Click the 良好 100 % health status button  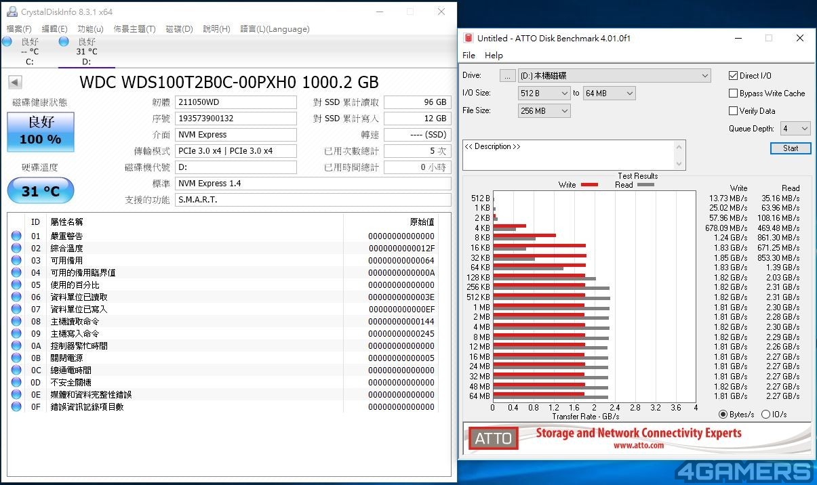(41, 131)
